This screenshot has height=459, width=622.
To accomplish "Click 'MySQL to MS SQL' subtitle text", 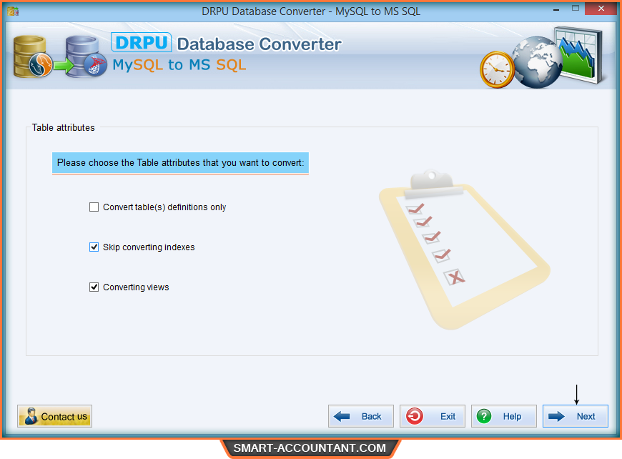I will [179, 64].
